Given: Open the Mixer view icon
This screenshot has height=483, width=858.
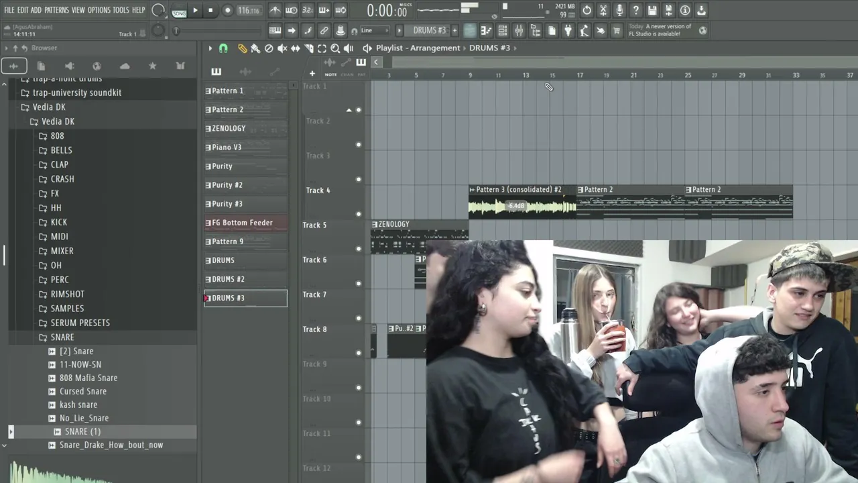Looking at the screenshot, I should coord(519,30).
